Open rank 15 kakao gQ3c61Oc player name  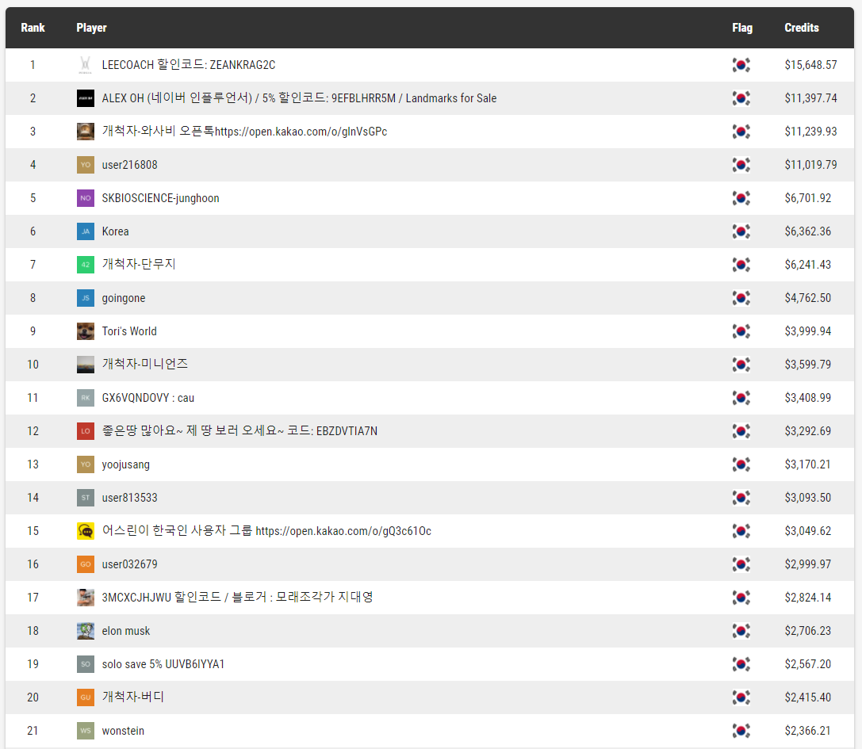[x=266, y=531]
